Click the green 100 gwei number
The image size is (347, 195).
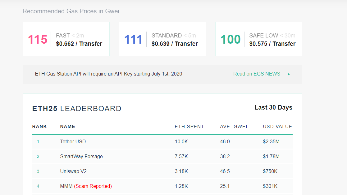point(231,39)
